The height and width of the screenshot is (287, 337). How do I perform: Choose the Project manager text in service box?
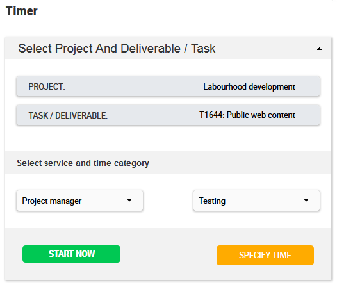[x=52, y=201]
